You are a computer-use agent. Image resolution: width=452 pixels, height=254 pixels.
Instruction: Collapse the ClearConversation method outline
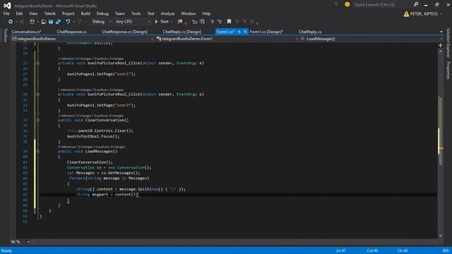[37, 120]
